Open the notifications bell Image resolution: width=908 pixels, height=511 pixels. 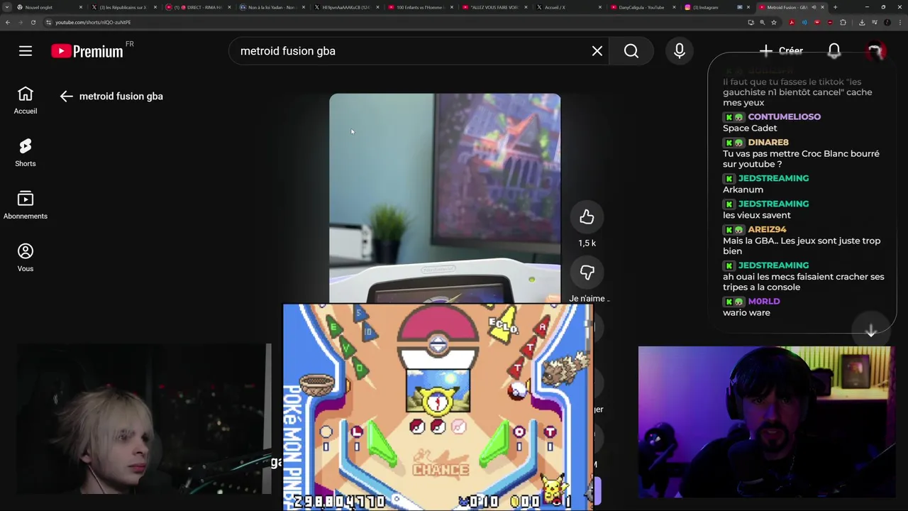834,51
